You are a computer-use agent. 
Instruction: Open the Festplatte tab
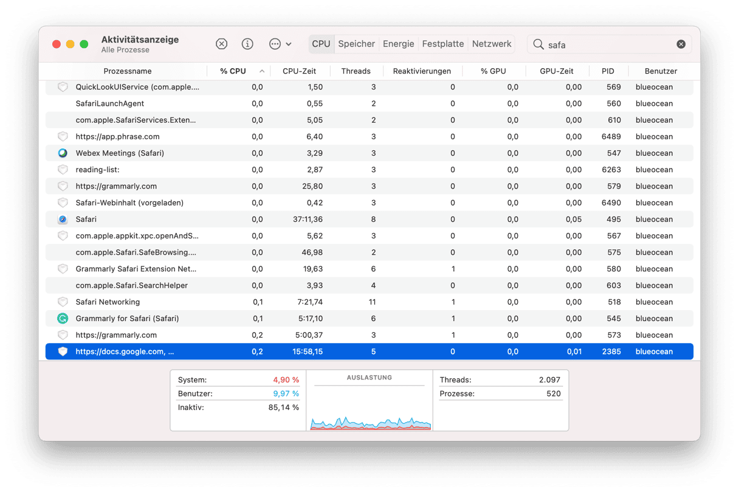443,44
